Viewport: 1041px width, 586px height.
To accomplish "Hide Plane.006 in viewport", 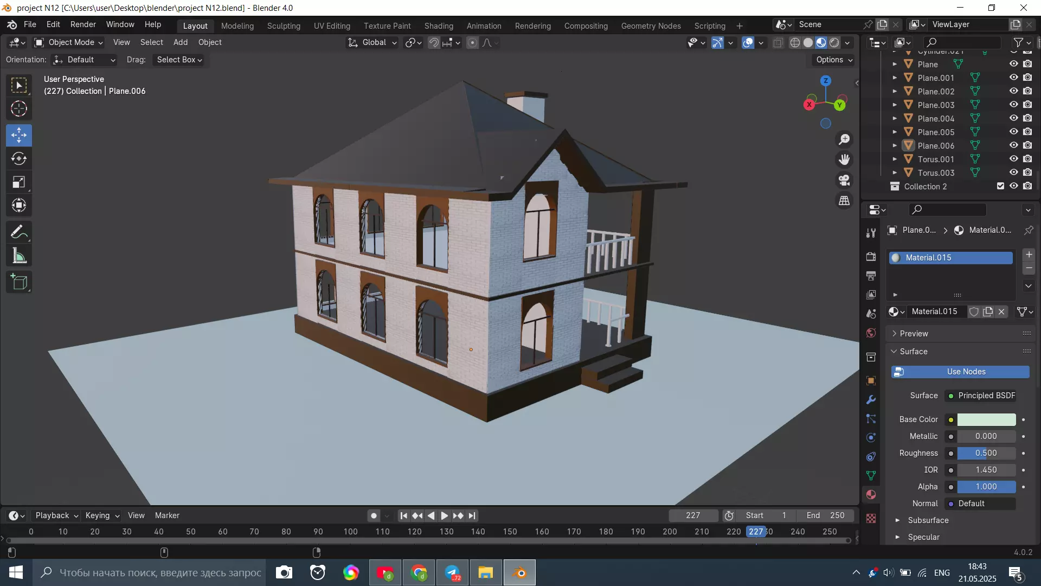I will (x=1013, y=145).
